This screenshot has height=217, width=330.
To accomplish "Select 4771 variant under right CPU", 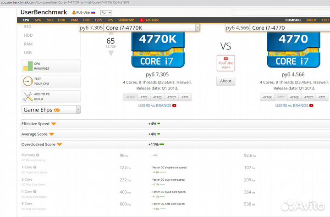I will pos(322,97).
